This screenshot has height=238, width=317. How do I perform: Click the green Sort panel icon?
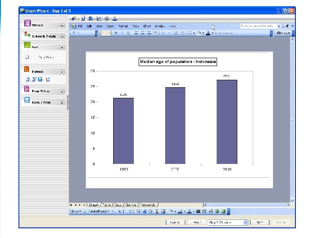(x=27, y=45)
